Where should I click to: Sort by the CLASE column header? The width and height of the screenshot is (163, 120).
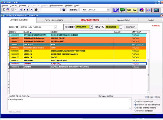click(x=27, y=32)
